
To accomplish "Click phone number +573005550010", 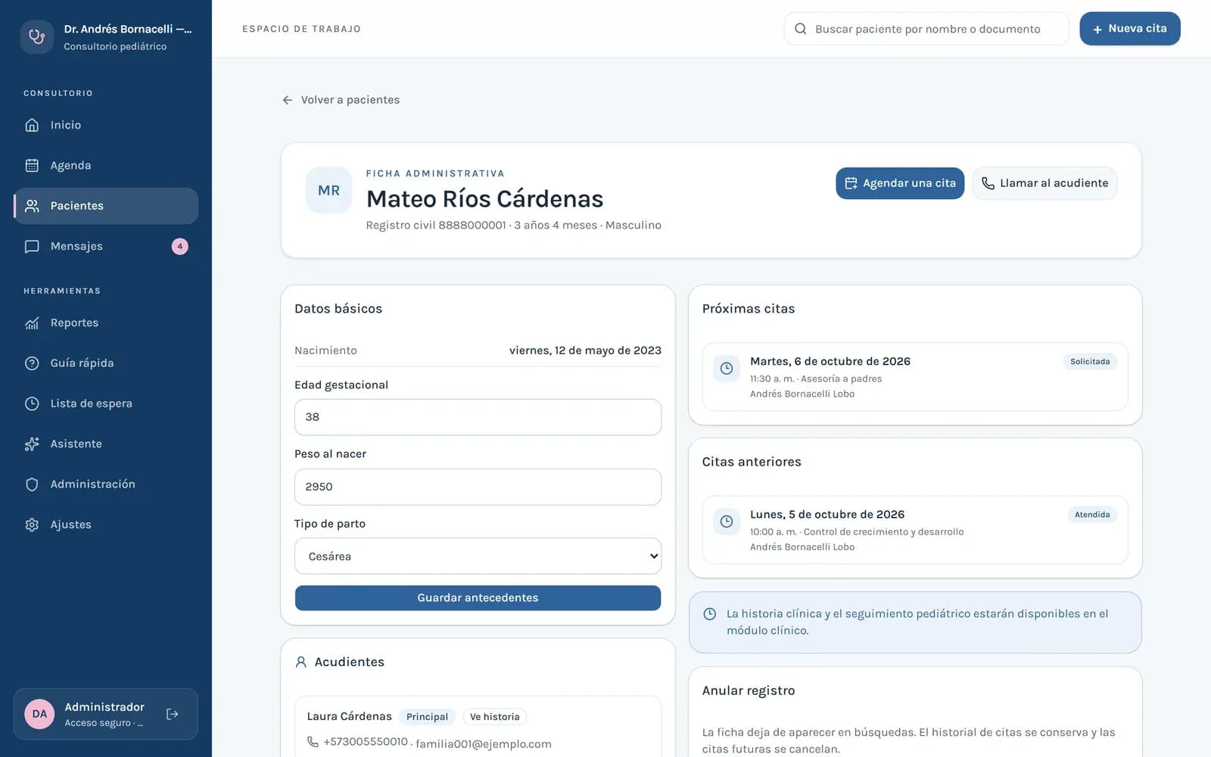I will (x=366, y=742).
